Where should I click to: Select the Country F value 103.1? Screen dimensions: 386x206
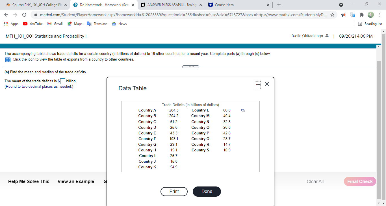click(x=174, y=139)
